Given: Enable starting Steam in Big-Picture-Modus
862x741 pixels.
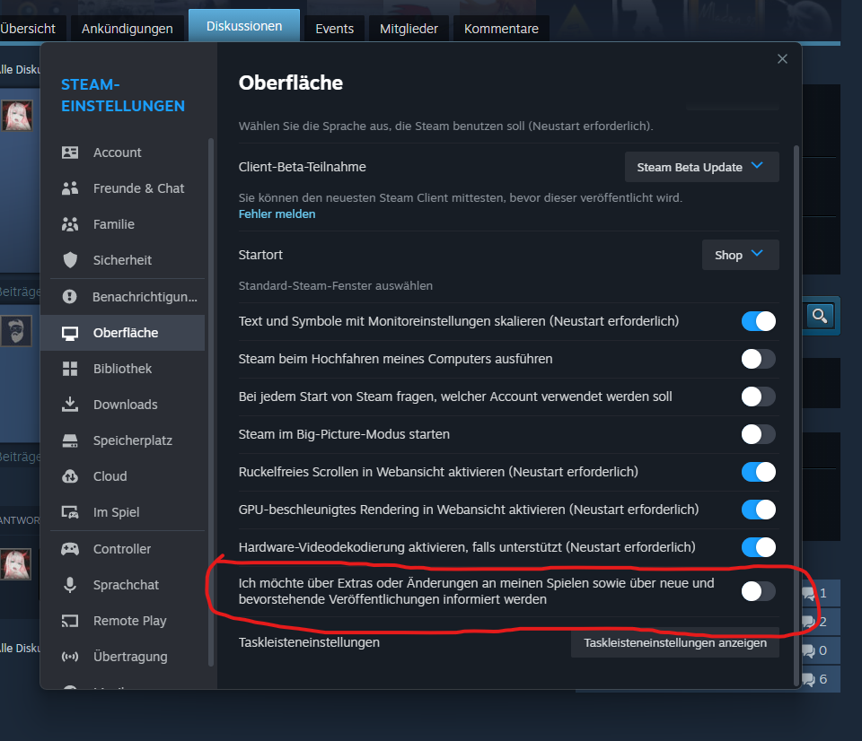Looking at the screenshot, I should (x=759, y=434).
